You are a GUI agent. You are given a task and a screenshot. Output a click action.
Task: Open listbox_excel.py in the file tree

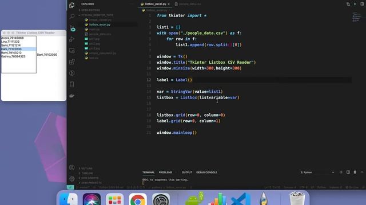pos(100,24)
